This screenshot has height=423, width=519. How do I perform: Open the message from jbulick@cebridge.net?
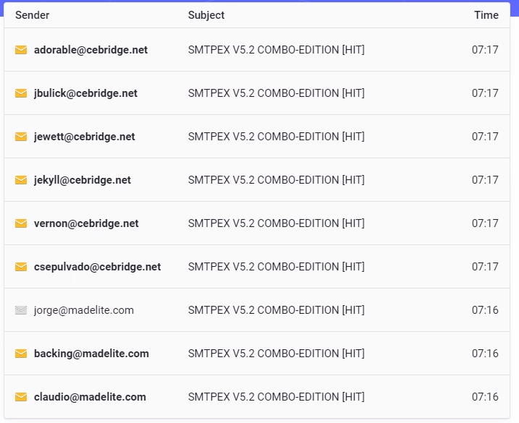(257, 93)
